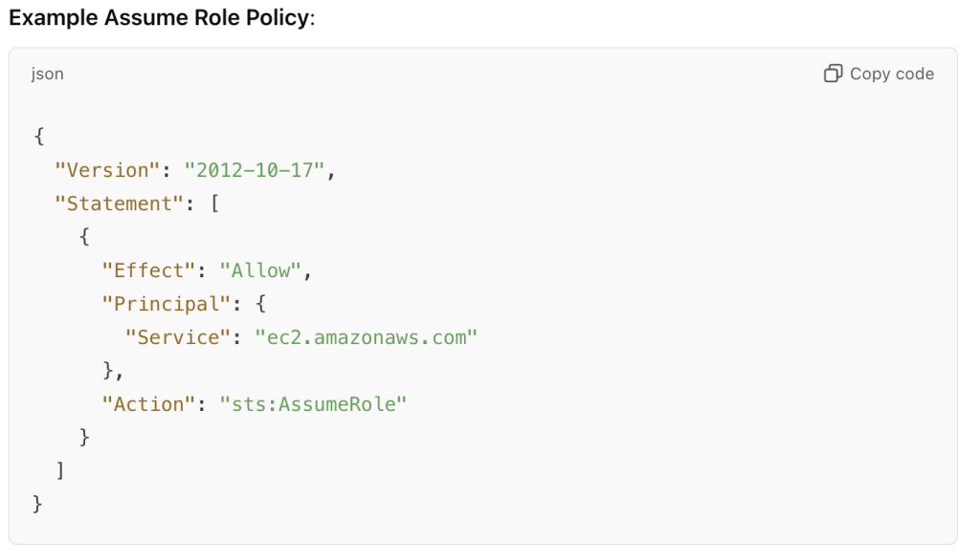The image size is (980, 560).
Task: Place cursor on the "Service" key
Action: [x=178, y=337]
